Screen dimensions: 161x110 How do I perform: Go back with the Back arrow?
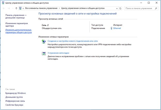(4, 8)
